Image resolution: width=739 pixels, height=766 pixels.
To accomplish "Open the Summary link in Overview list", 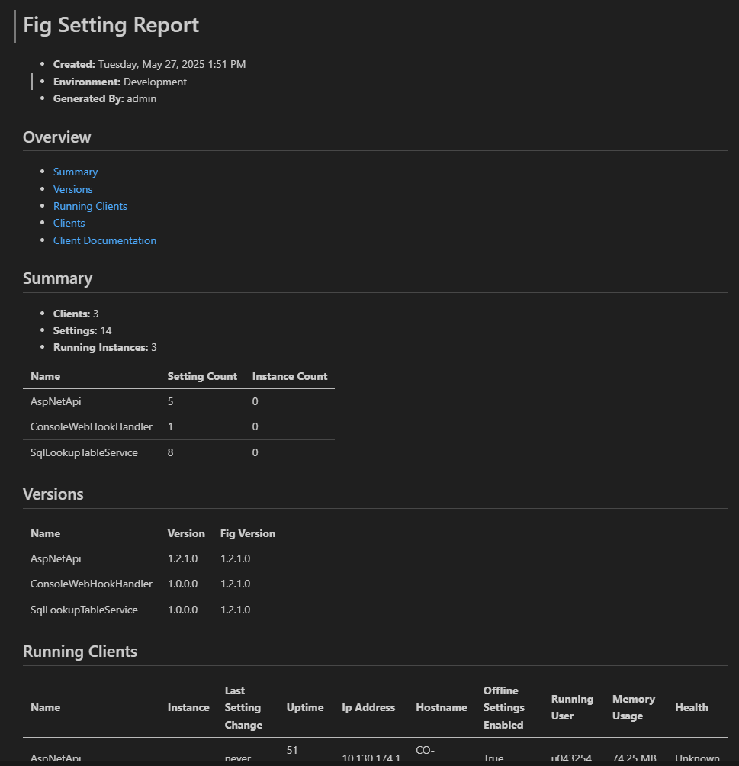I will (76, 172).
